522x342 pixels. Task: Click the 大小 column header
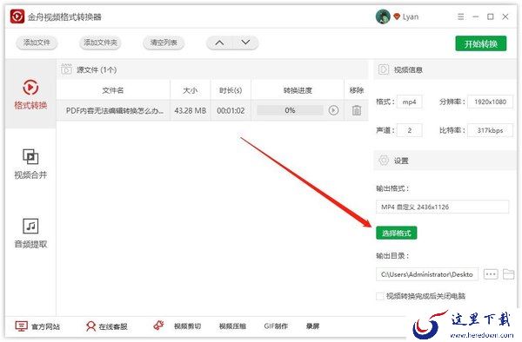tap(190, 90)
